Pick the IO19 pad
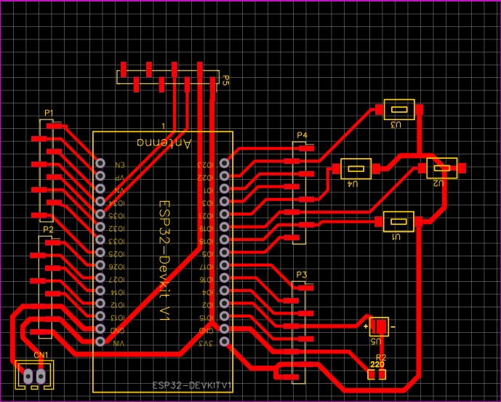The height and width of the screenshot is (402, 501). [224, 227]
